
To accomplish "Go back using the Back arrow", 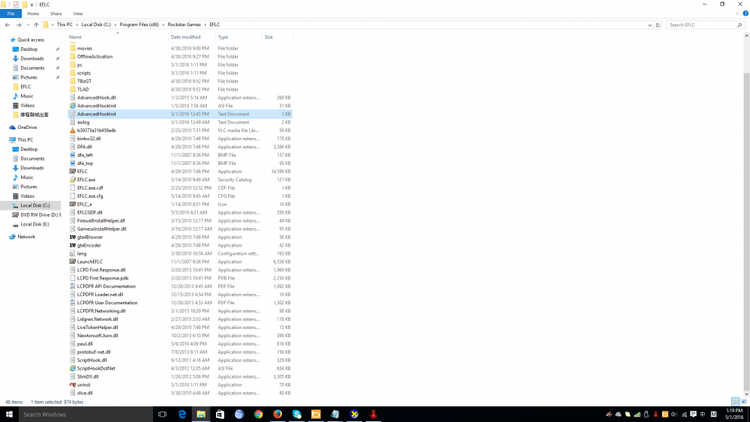I will click(7, 25).
